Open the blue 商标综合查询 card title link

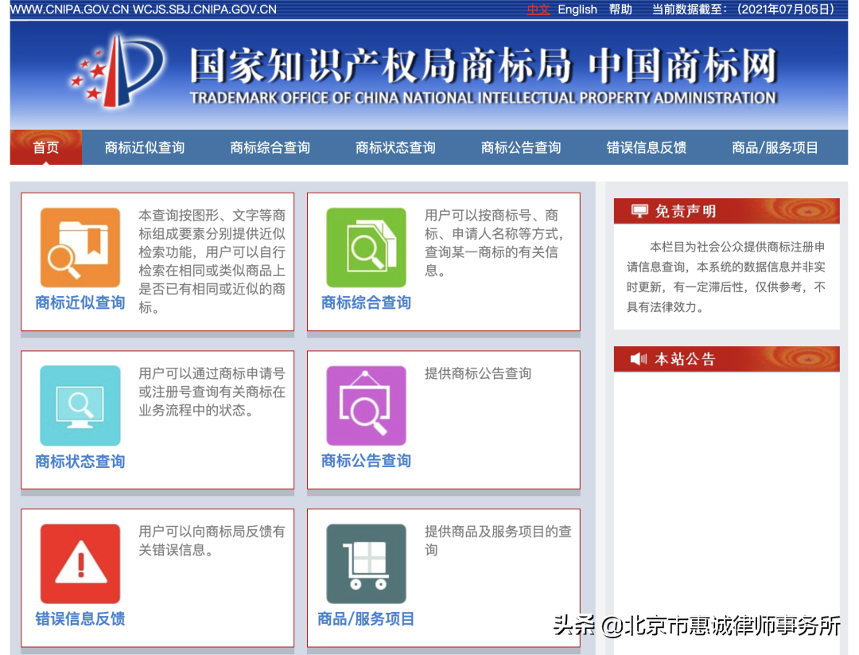366,302
